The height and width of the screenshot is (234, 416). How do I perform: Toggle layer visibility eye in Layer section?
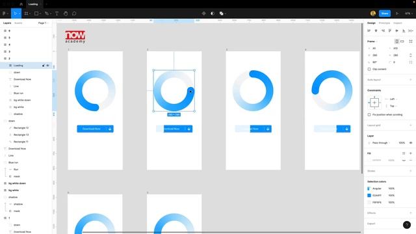point(411,143)
